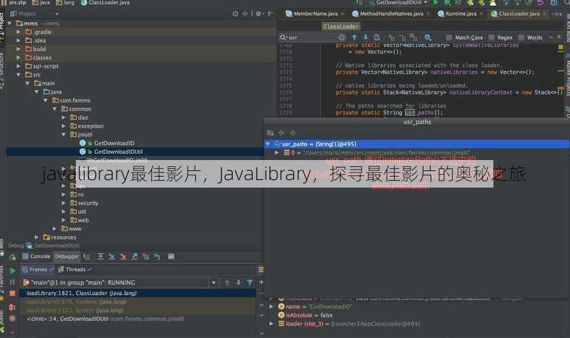Click the search field containing usr
This screenshot has width=570, height=338.
click(x=313, y=37)
